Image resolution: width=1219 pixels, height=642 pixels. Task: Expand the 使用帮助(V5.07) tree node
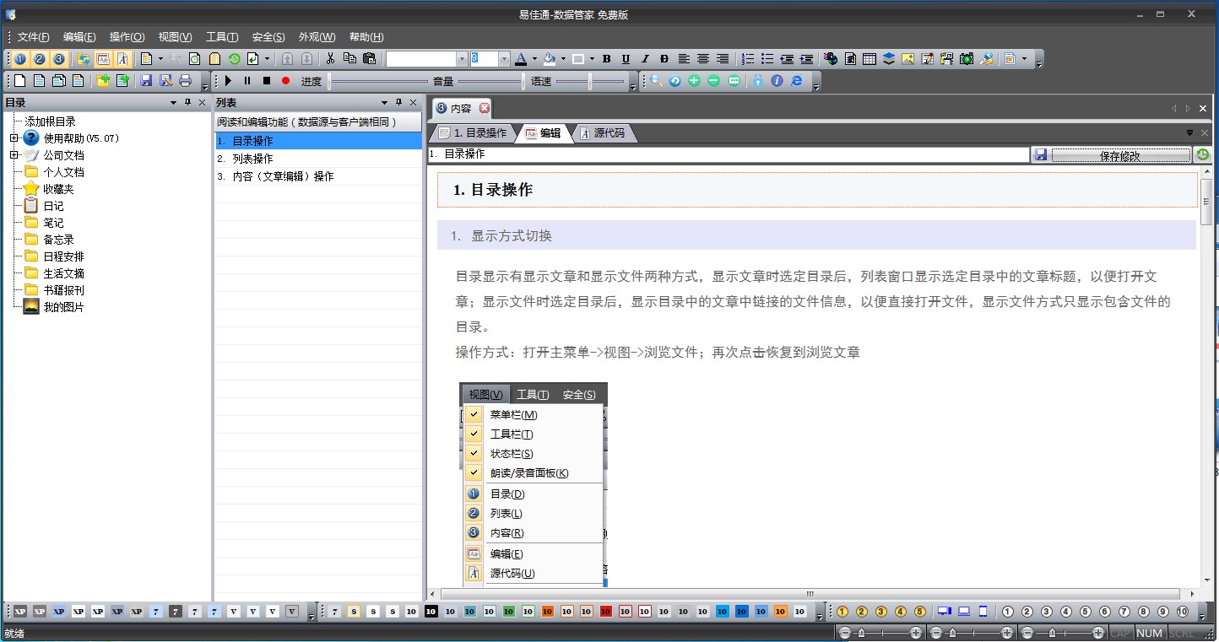pyautogui.click(x=14, y=138)
